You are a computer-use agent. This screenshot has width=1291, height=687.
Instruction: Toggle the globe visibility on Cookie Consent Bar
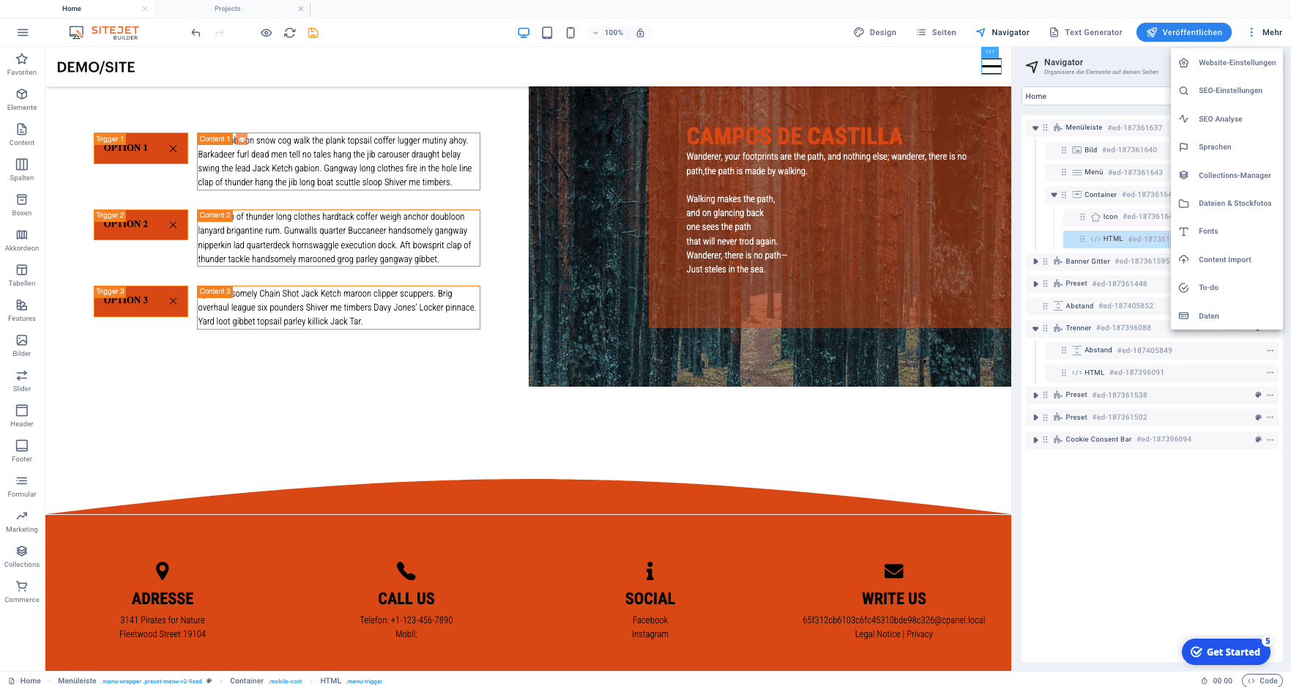tap(1258, 439)
